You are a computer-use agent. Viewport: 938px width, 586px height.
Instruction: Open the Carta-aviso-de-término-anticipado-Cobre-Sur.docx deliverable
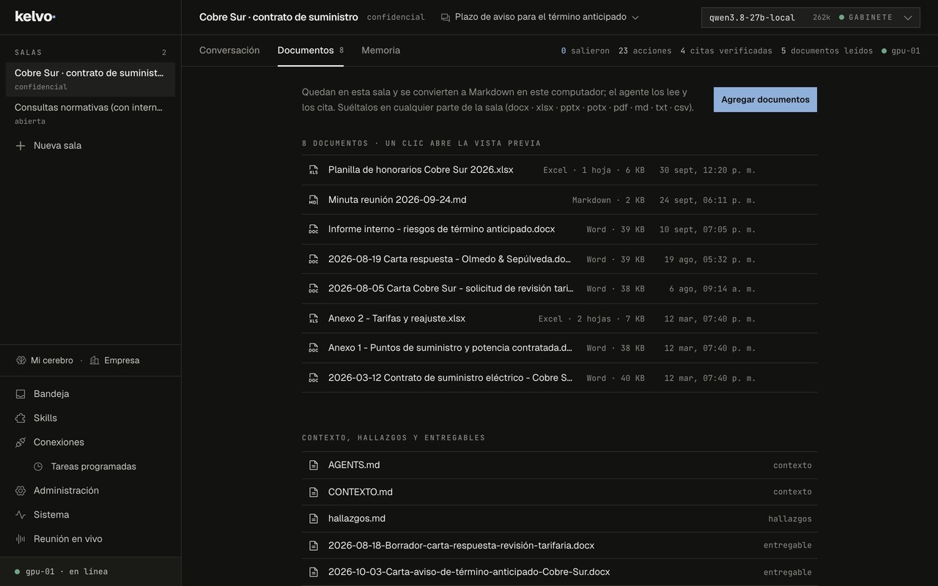(x=559, y=572)
